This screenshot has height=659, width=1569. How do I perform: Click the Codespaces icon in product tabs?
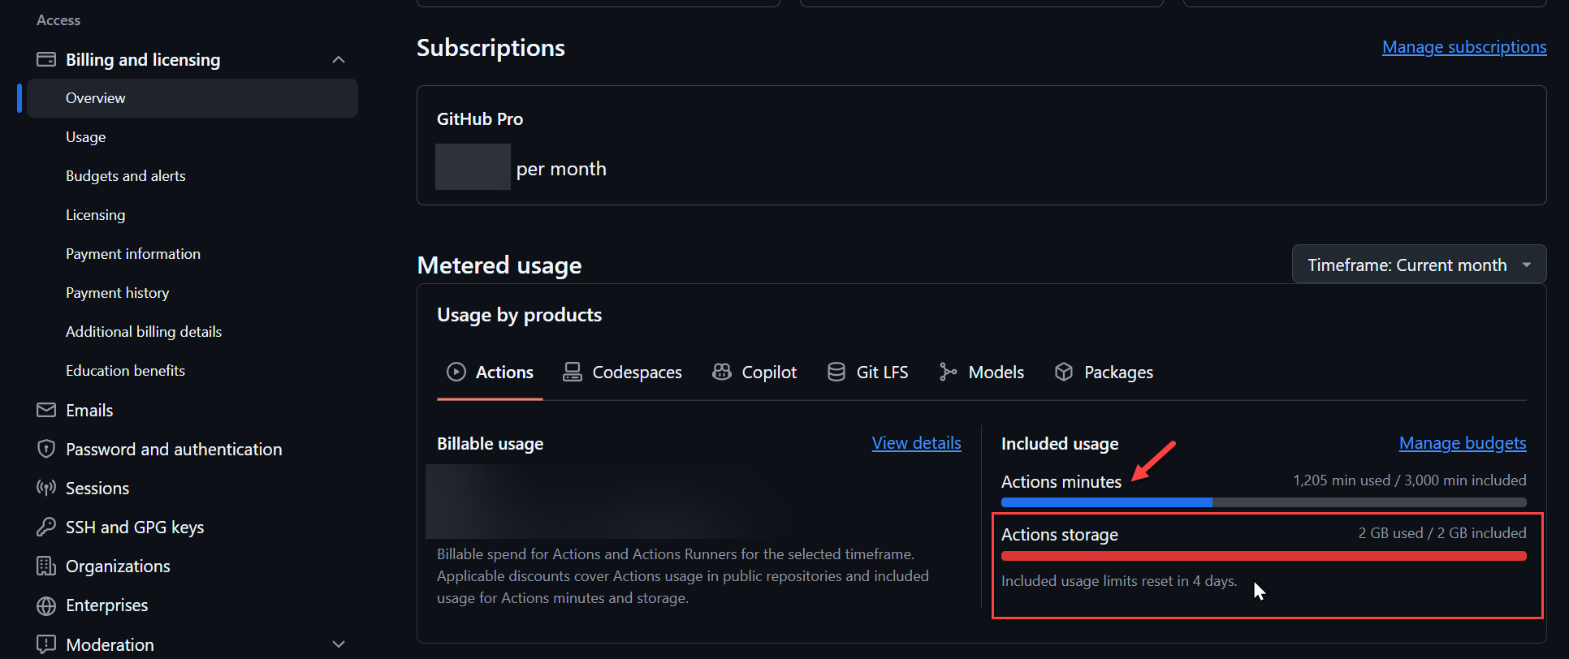point(573,372)
